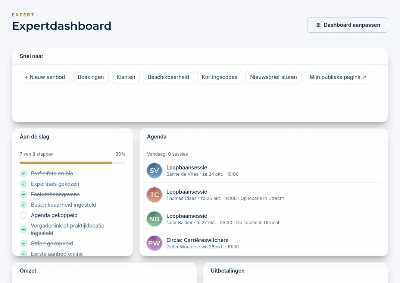Click the Eerste aanbod online label
The height and width of the screenshot is (283, 400).
57,254
